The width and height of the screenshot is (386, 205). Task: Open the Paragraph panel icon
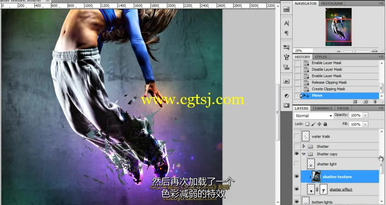[286, 33]
